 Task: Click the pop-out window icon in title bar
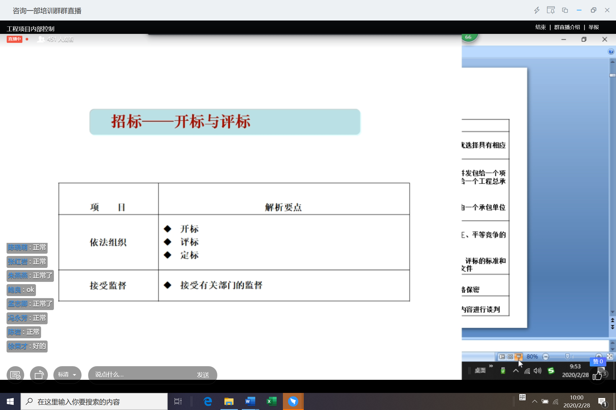tap(565, 11)
